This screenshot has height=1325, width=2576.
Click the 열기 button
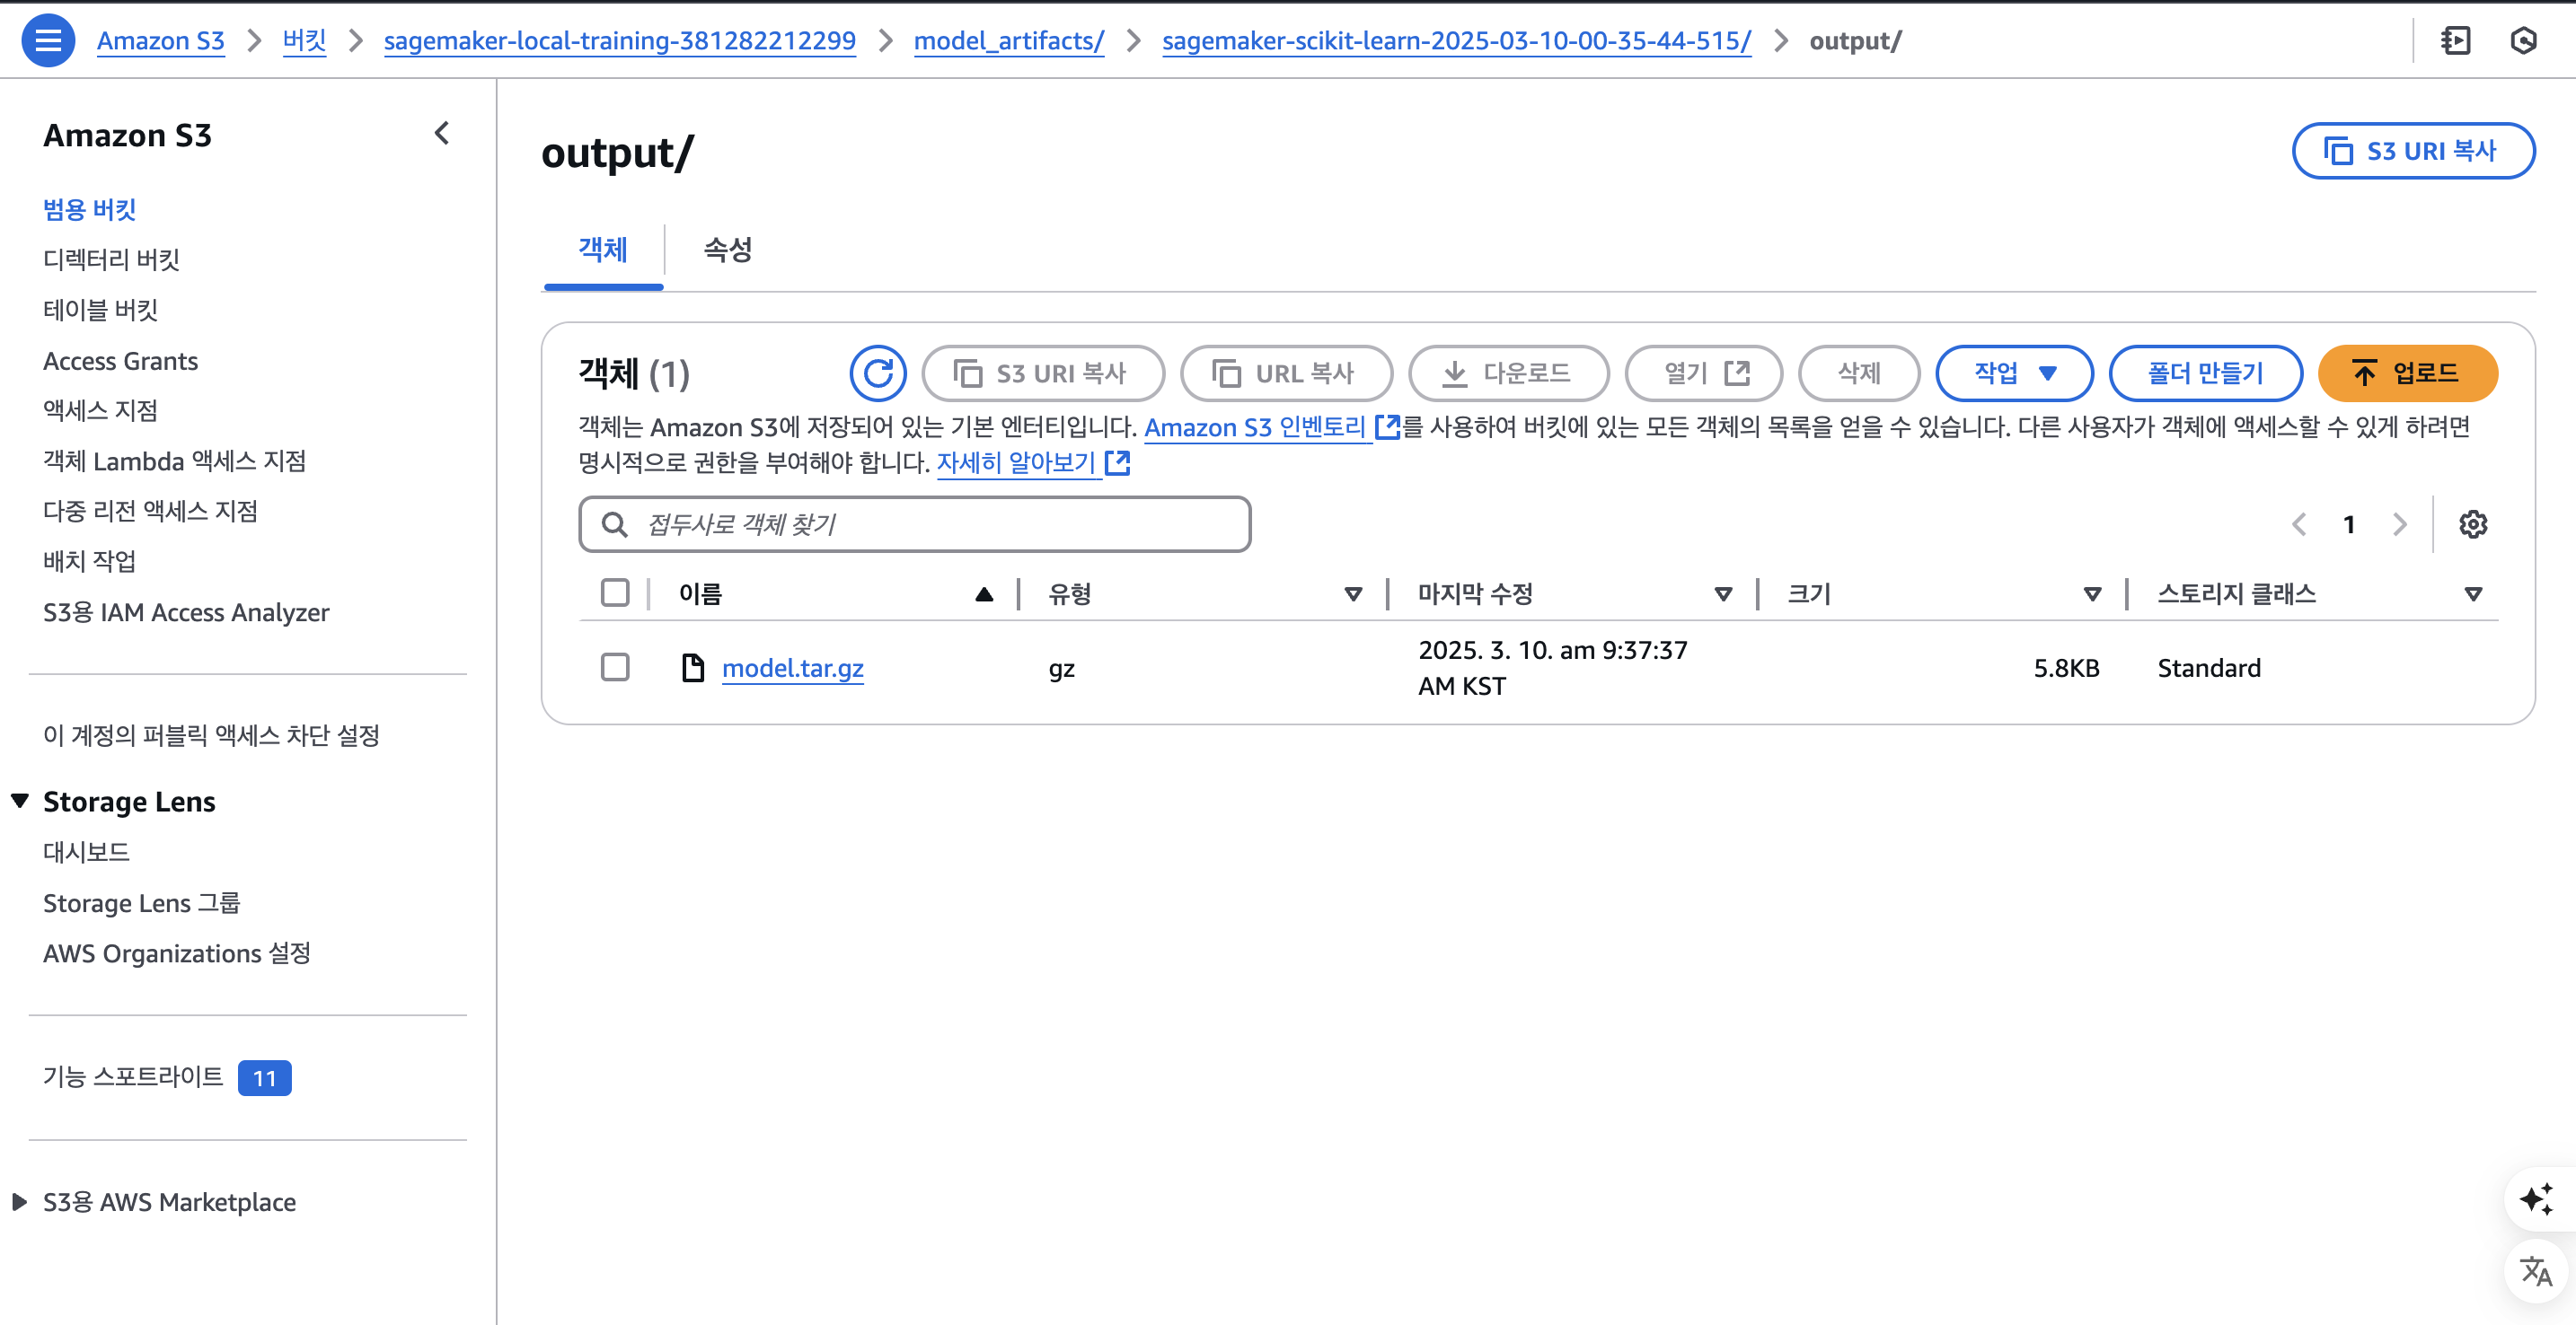pyautogui.click(x=1704, y=373)
